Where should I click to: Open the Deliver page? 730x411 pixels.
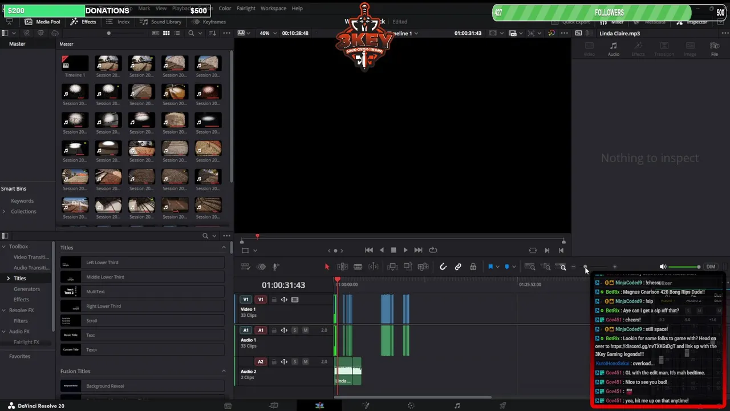502,405
